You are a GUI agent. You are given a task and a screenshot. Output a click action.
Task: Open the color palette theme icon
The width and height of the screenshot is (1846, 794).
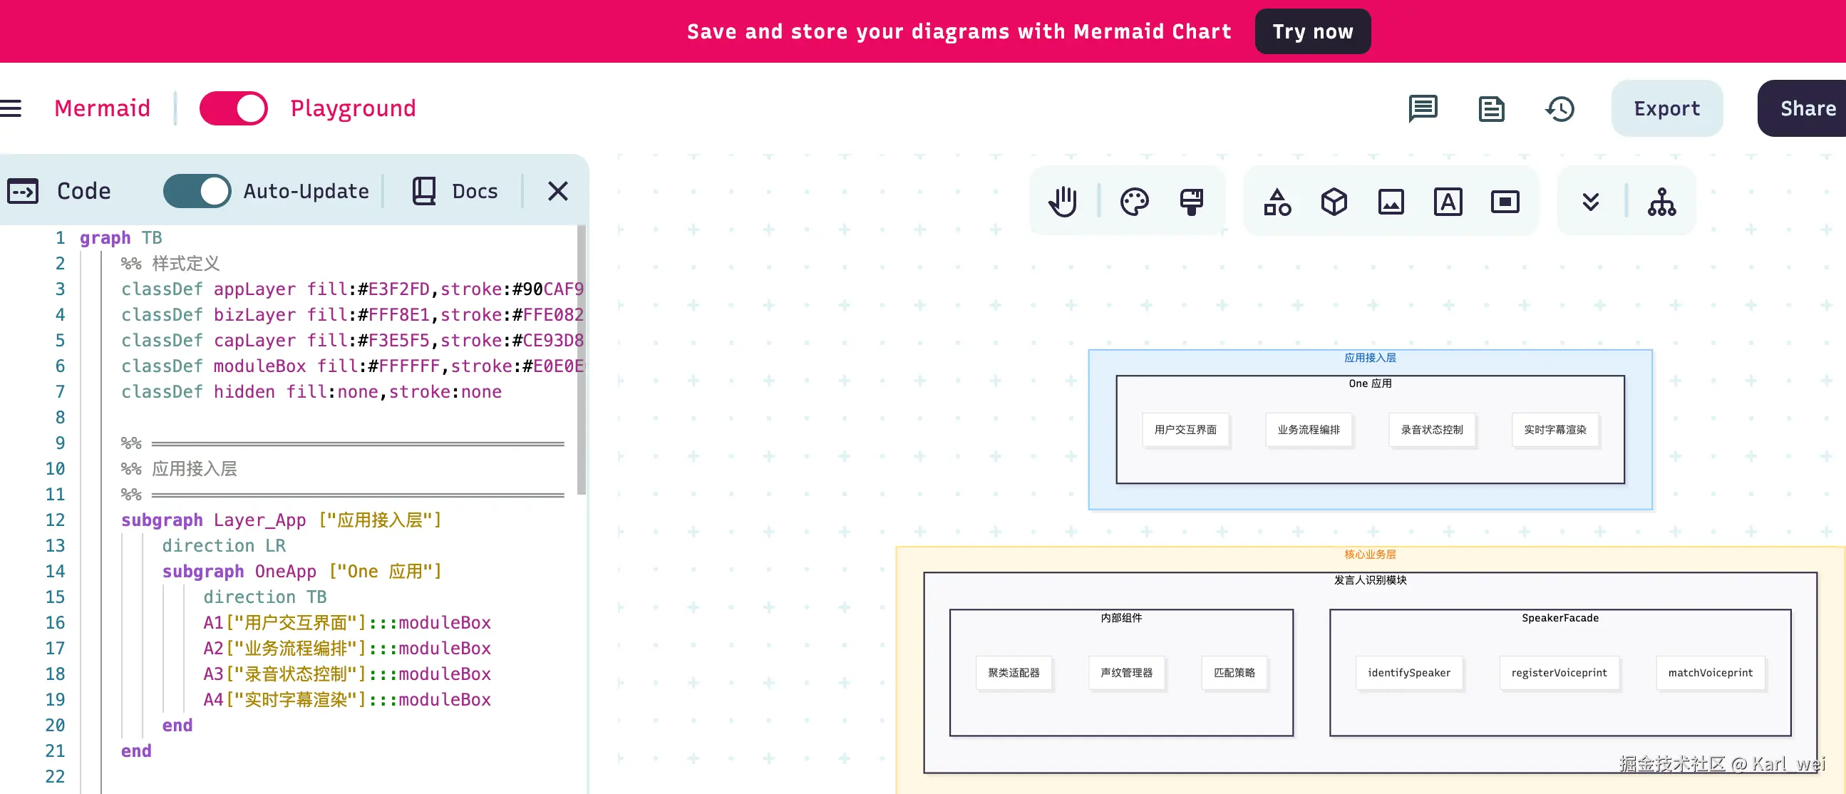(x=1134, y=202)
